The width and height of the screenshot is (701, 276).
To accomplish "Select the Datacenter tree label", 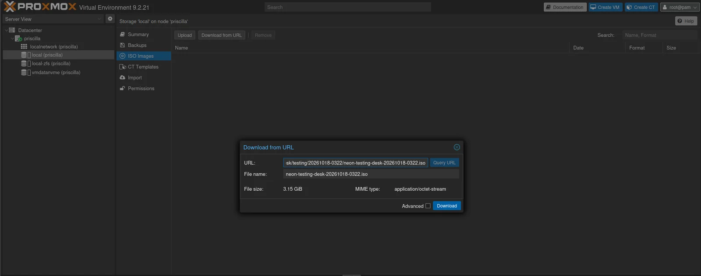I will pos(30,30).
